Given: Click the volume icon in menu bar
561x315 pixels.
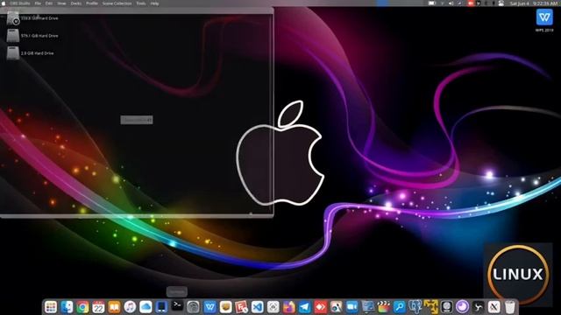Looking at the screenshot, I should pos(451,3).
